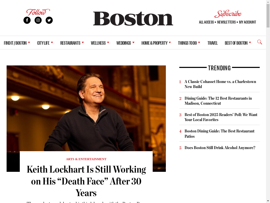This screenshot has height=203, width=270.
Task: Expand the Wellness dropdown arrow
Action: (x=108, y=43)
